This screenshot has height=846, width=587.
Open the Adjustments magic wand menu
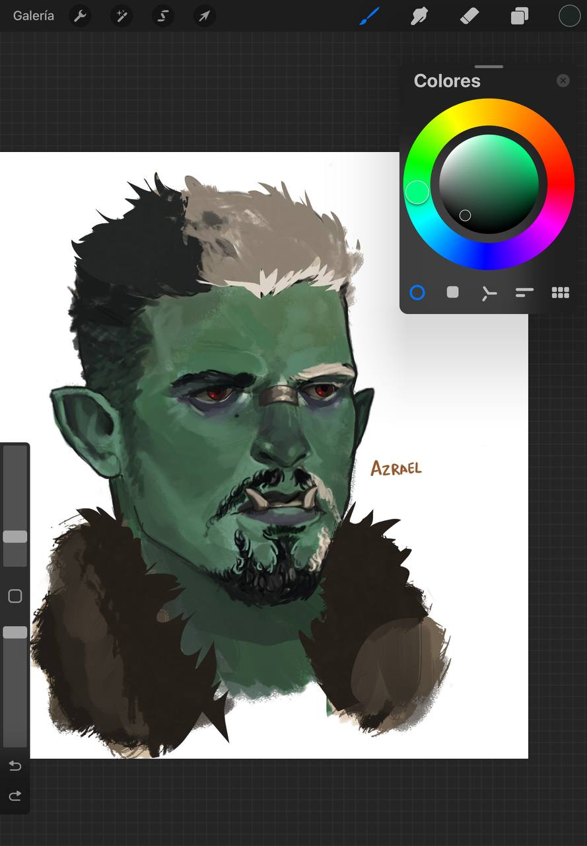[x=121, y=16]
